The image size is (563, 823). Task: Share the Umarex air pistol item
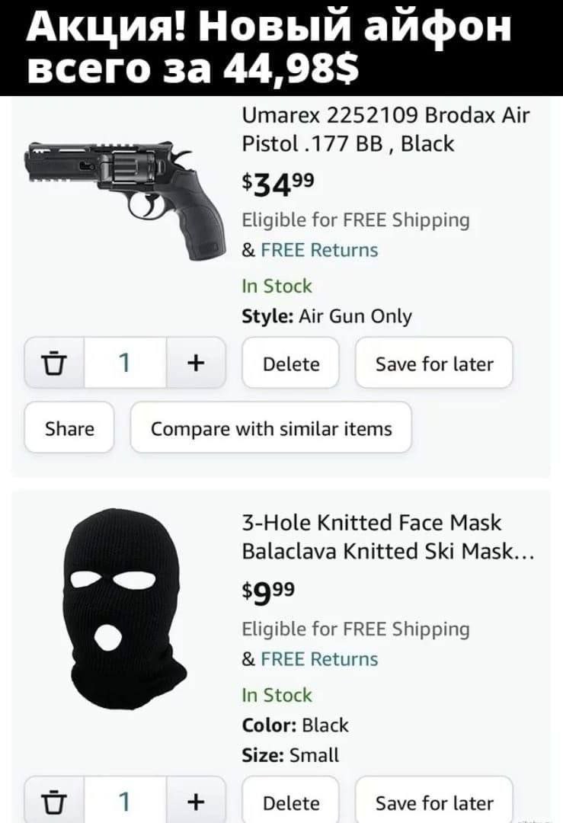[x=69, y=428]
